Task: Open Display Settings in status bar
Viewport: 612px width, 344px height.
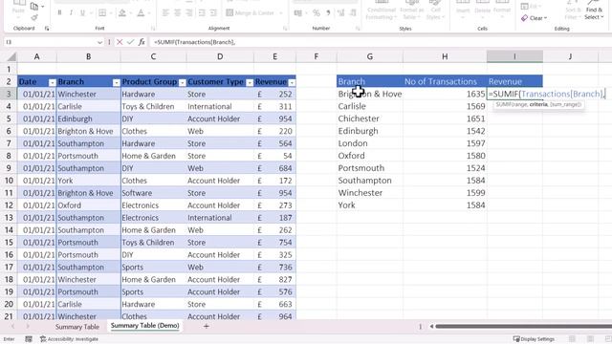Action: coord(534,339)
